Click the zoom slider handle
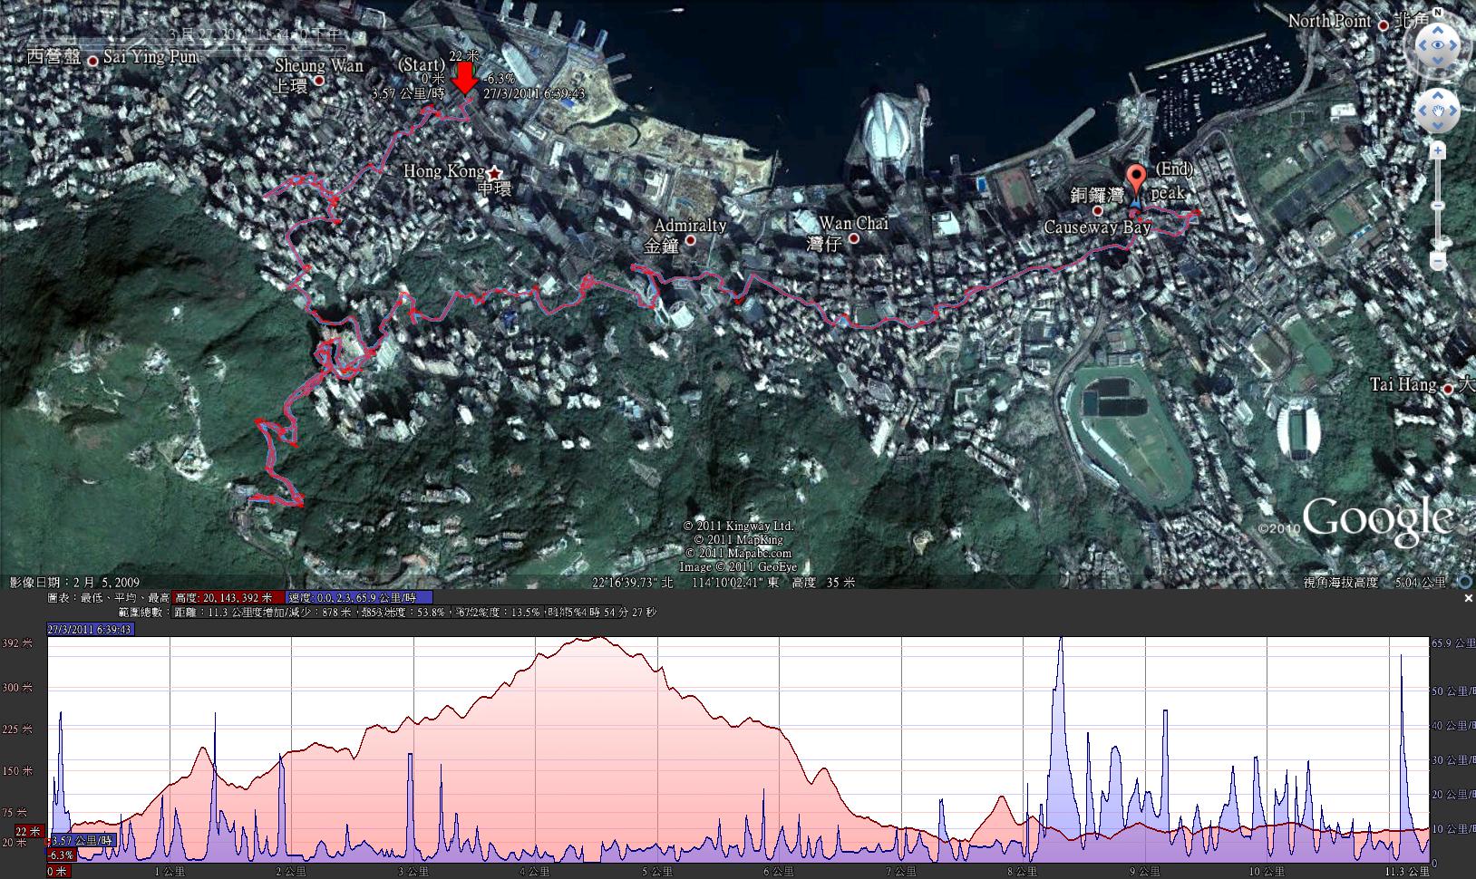This screenshot has width=1476, height=879. [x=1438, y=207]
